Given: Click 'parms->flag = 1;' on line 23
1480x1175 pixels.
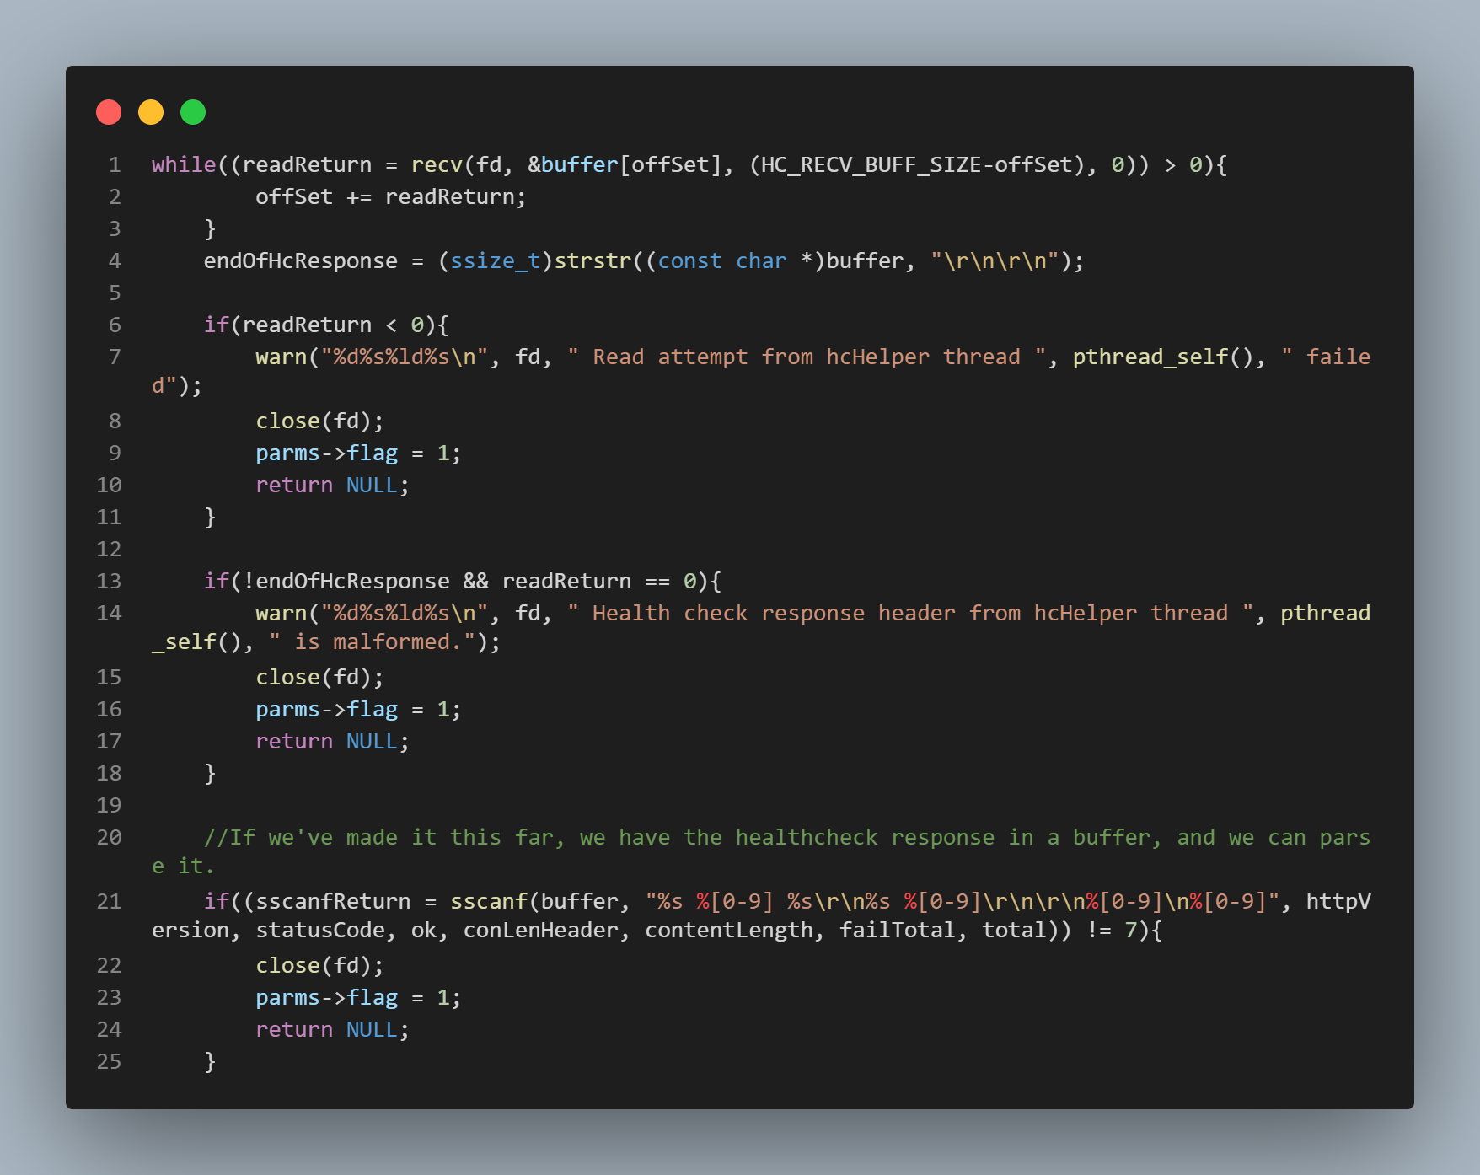Looking at the screenshot, I should pos(359,997).
